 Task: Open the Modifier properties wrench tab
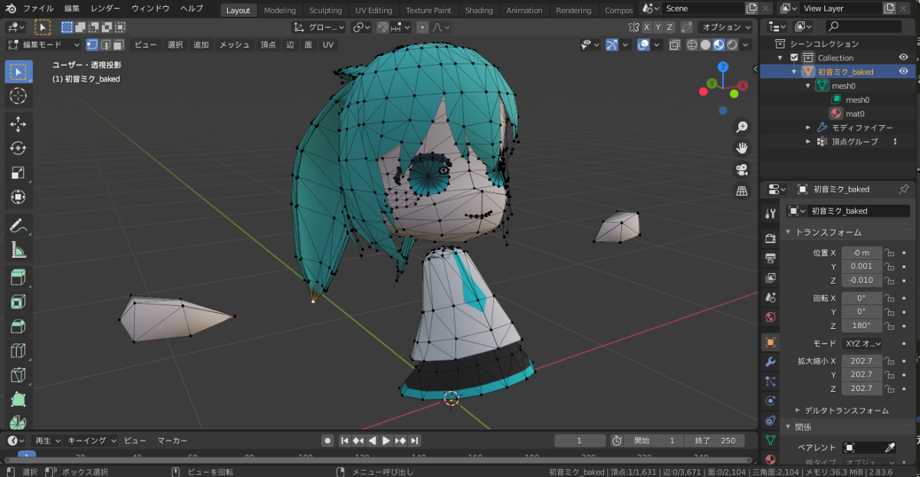click(770, 361)
